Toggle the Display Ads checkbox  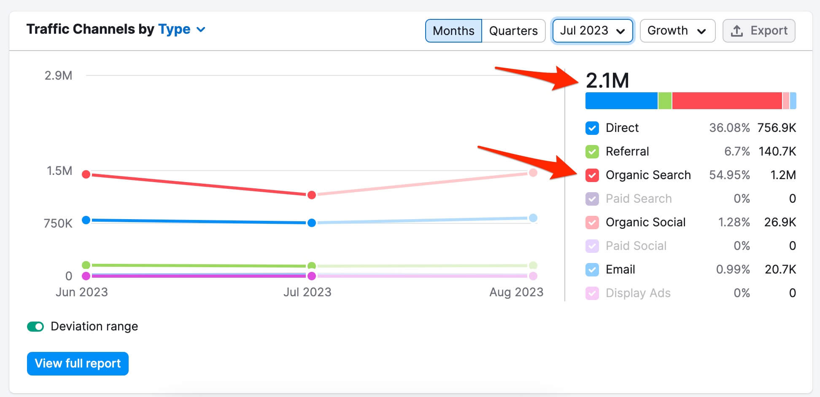[x=592, y=293]
